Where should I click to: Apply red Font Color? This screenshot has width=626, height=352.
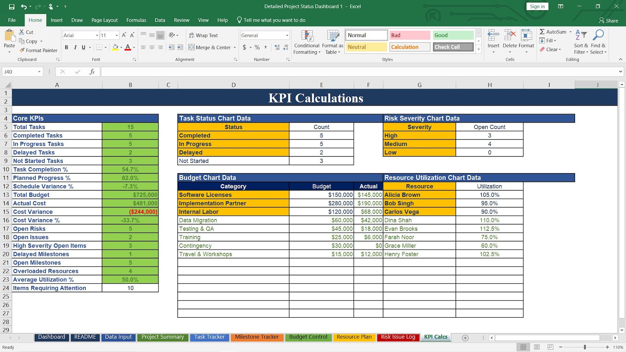click(x=127, y=47)
